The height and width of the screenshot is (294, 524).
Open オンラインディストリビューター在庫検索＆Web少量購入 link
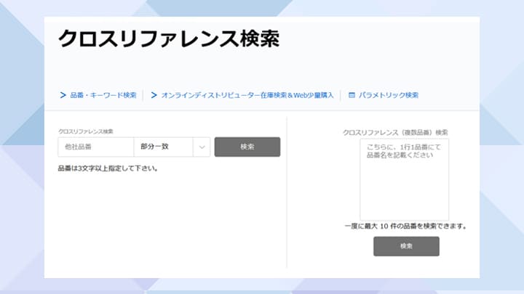247,95
